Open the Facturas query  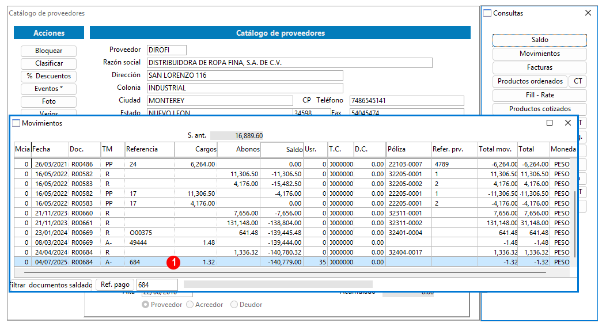coord(540,67)
